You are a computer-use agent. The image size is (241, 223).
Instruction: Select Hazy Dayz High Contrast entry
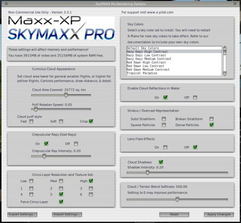pyautogui.click(x=174, y=52)
